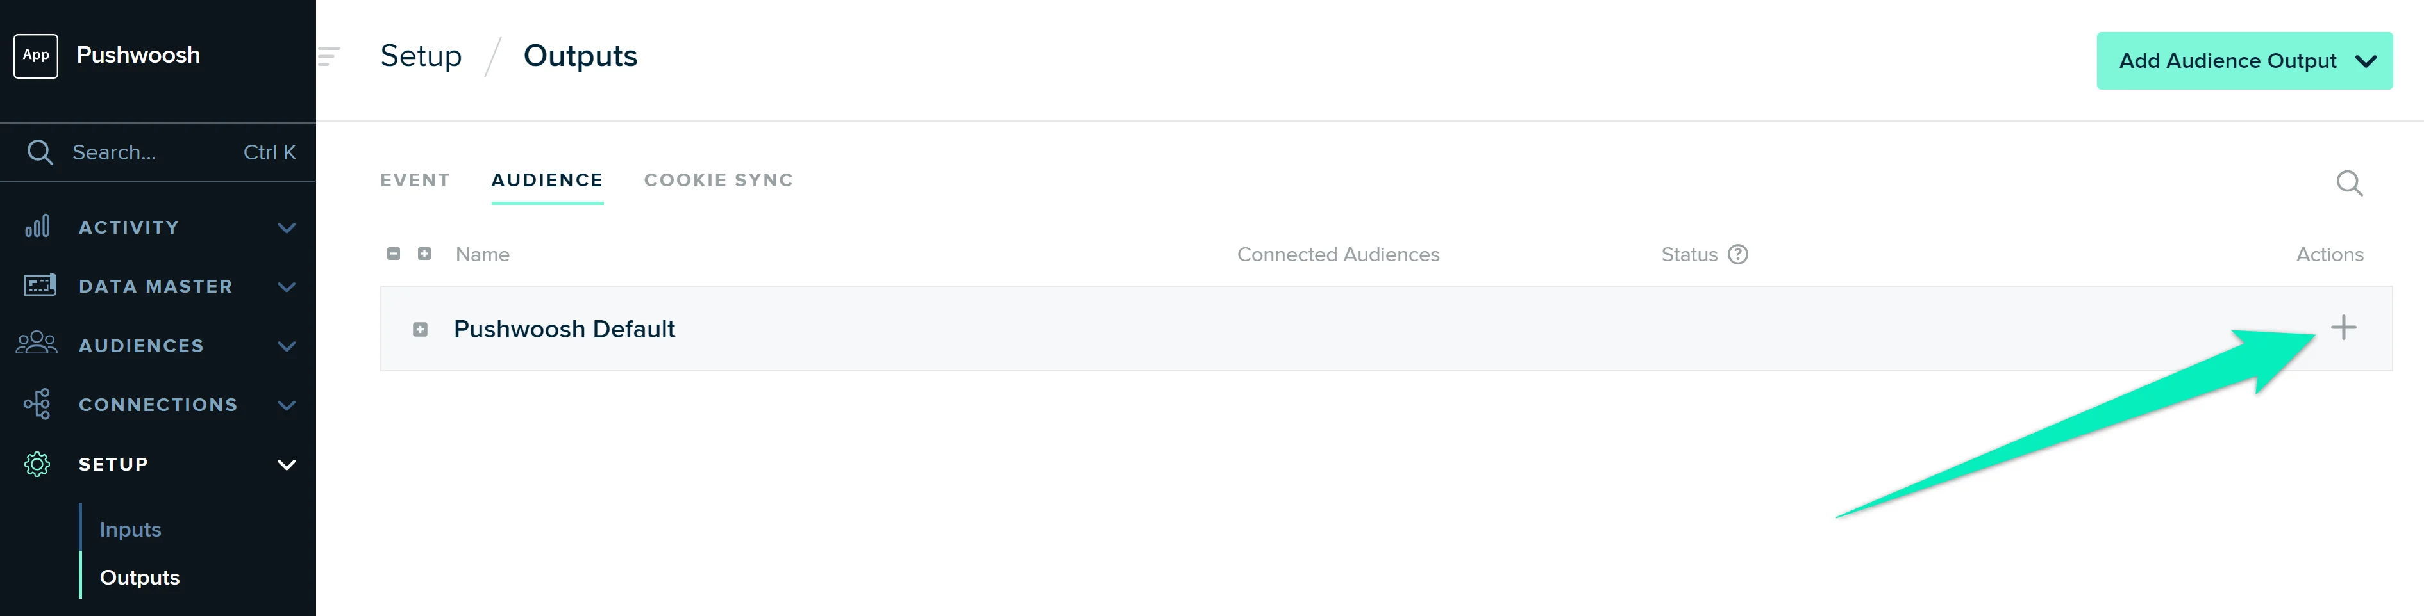Click the sidebar collapse menu icon

click(x=328, y=56)
